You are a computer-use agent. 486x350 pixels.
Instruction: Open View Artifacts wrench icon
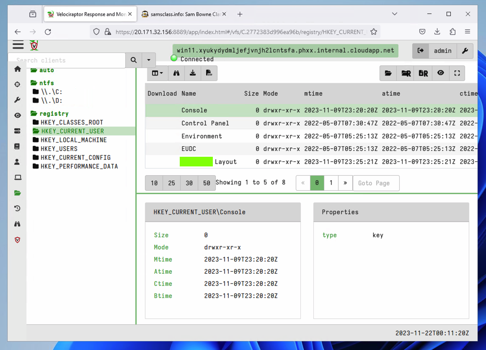pyautogui.click(x=18, y=100)
